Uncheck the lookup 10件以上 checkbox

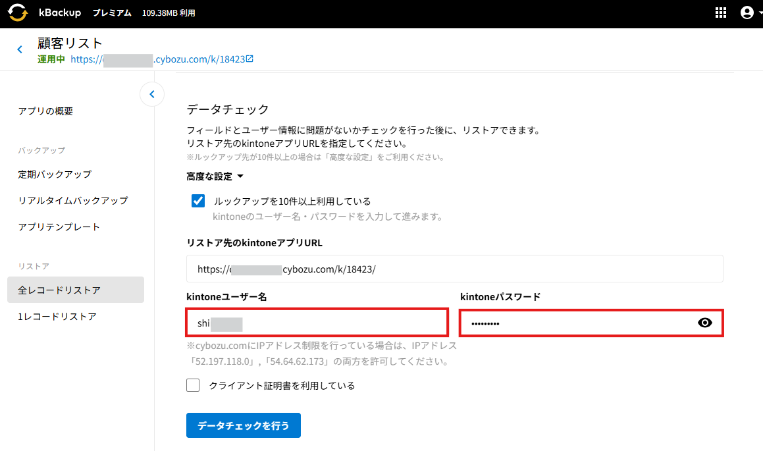click(198, 201)
